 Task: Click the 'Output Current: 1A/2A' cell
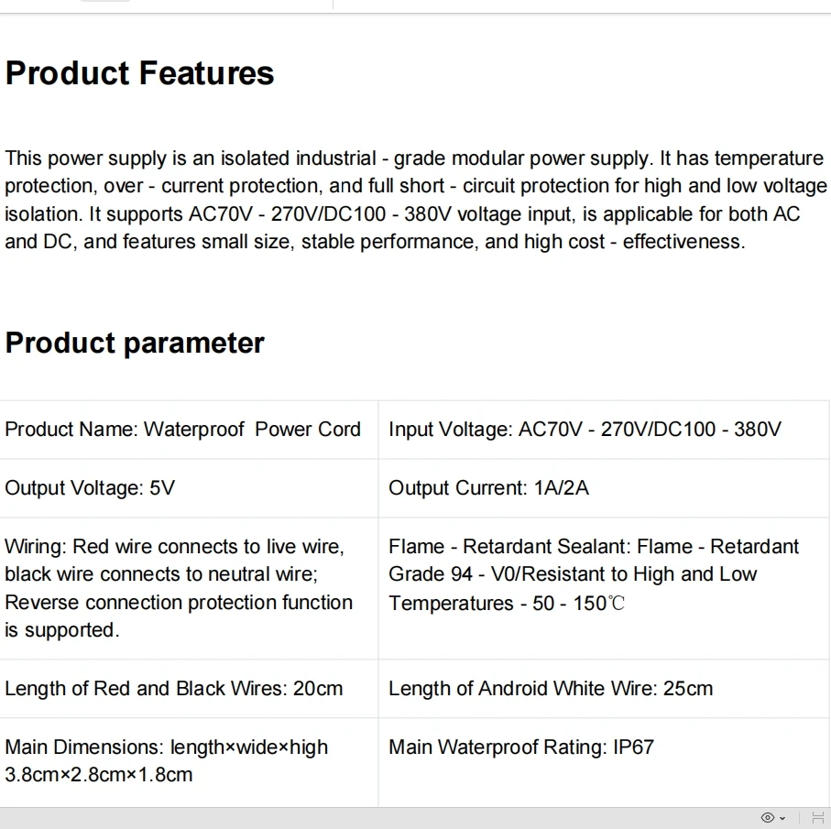click(x=488, y=488)
